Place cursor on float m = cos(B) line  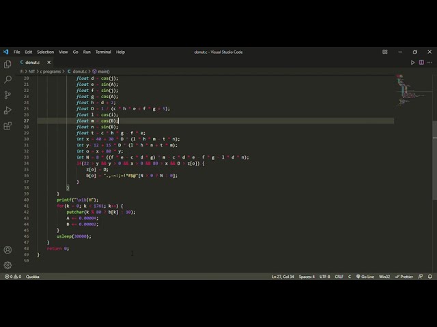pyautogui.click(x=97, y=121)
